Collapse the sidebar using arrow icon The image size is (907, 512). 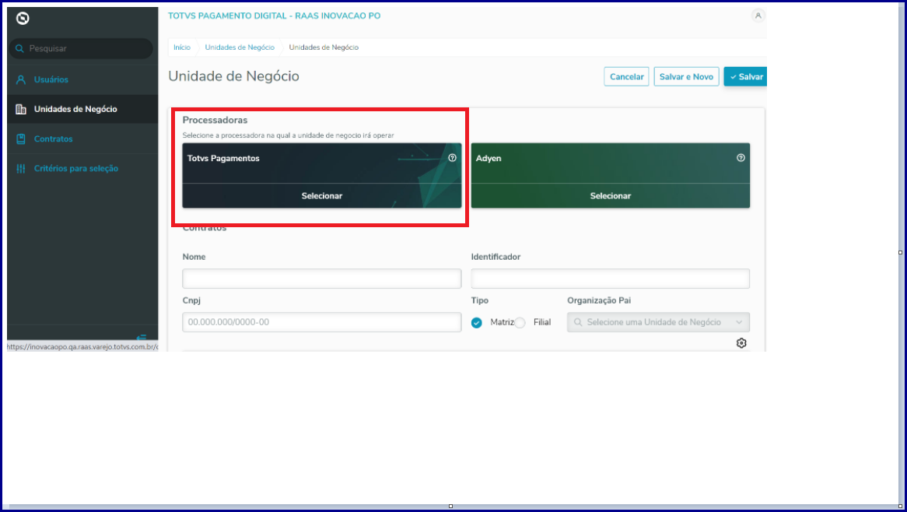pyautogui.click(x=141, y=338)
